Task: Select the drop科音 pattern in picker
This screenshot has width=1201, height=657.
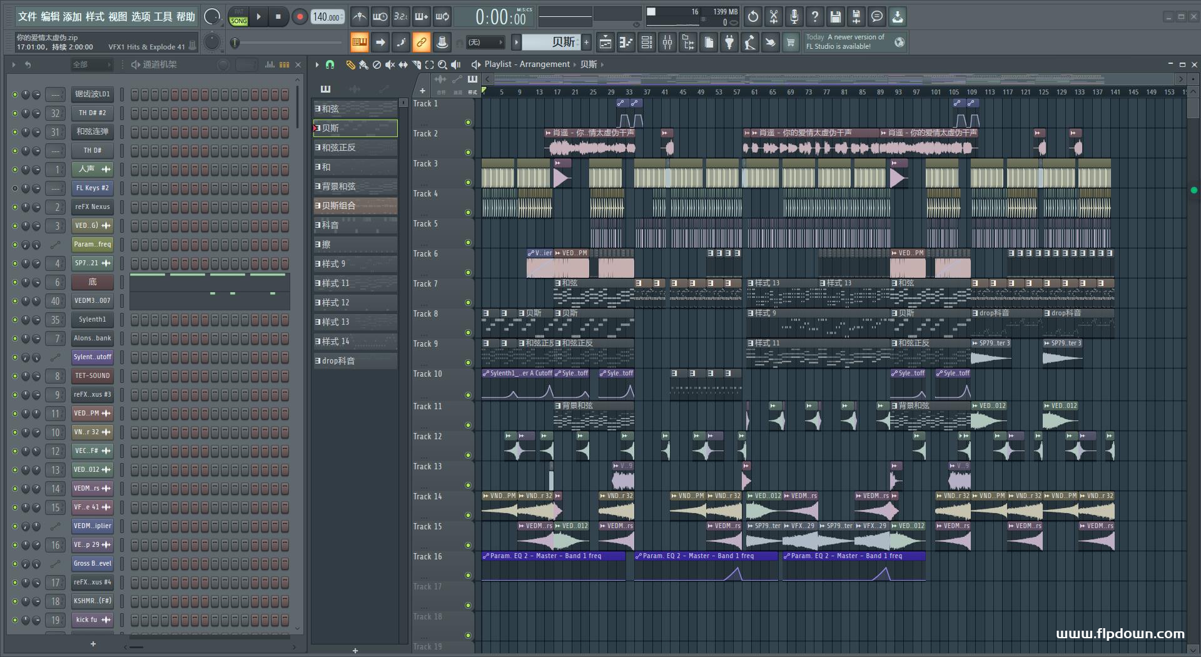Action: coord(355,361)
